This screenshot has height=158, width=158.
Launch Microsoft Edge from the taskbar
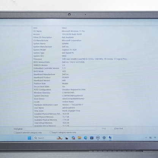tap(85, 138)
